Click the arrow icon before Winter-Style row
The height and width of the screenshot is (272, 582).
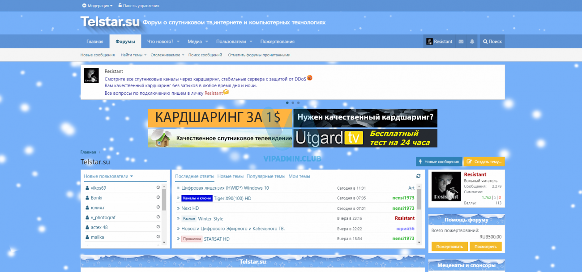click(178, 219)
